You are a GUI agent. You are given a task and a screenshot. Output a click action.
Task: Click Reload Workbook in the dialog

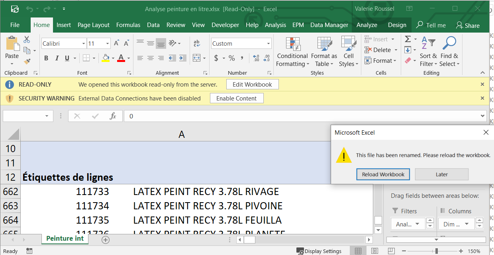pyautogui.click(x=383, y=174)
